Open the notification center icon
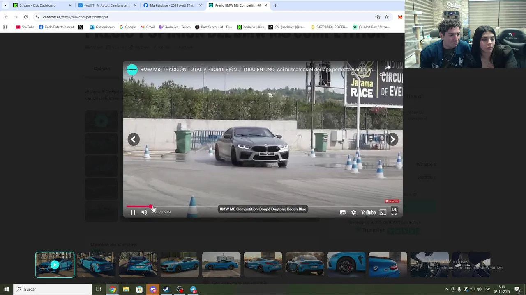 click(x=518, y=289)
